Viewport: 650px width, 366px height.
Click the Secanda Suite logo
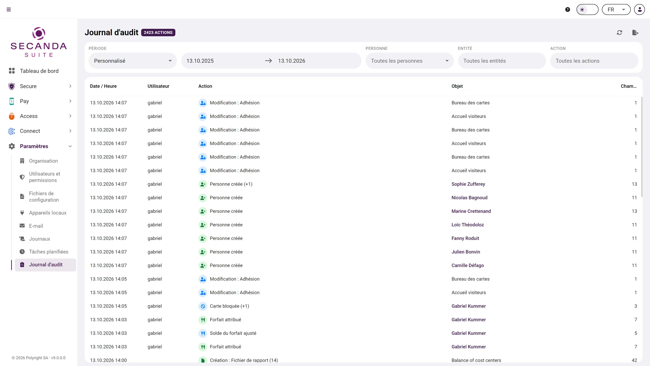(39, 42)
